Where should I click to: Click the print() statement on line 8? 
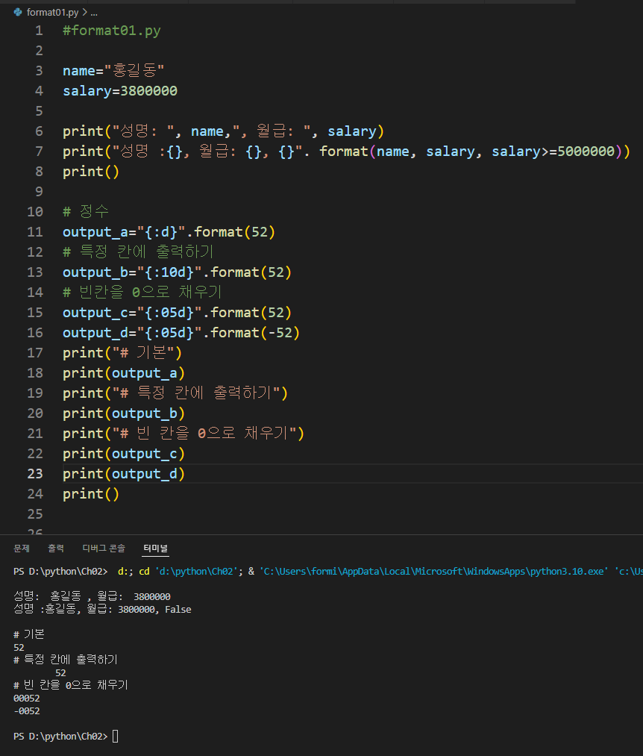click(x=91, y=172)
